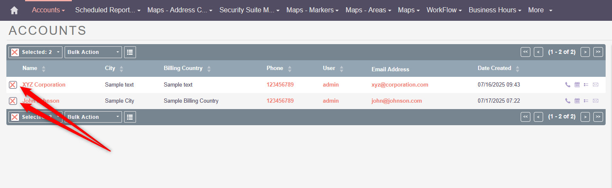Viewport: 612px width, 188px height.
Task: Compose email icon in XYZ Corporation row
Action: click(595, 85)
